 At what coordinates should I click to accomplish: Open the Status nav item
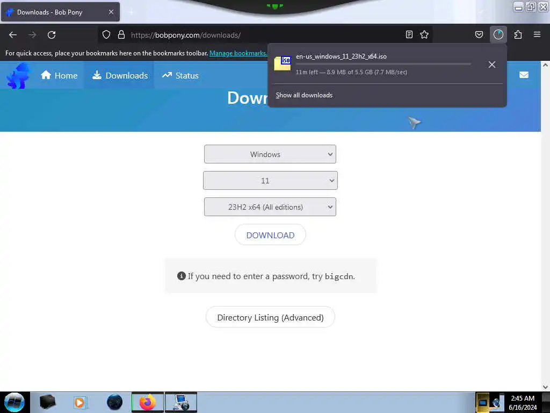(180, 75)
